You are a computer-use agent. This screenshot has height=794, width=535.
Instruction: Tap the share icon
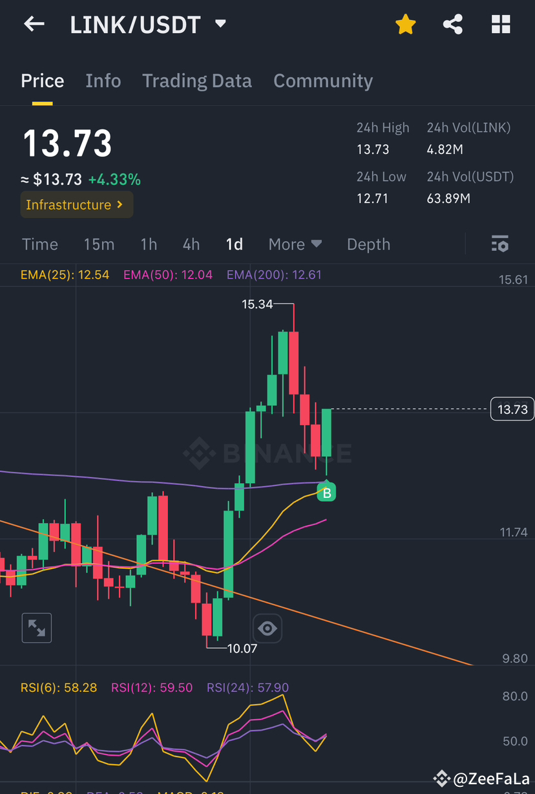452,24
